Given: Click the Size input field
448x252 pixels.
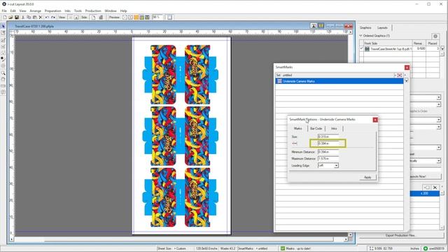Looking at the screenshot, I should pos(328,137).
